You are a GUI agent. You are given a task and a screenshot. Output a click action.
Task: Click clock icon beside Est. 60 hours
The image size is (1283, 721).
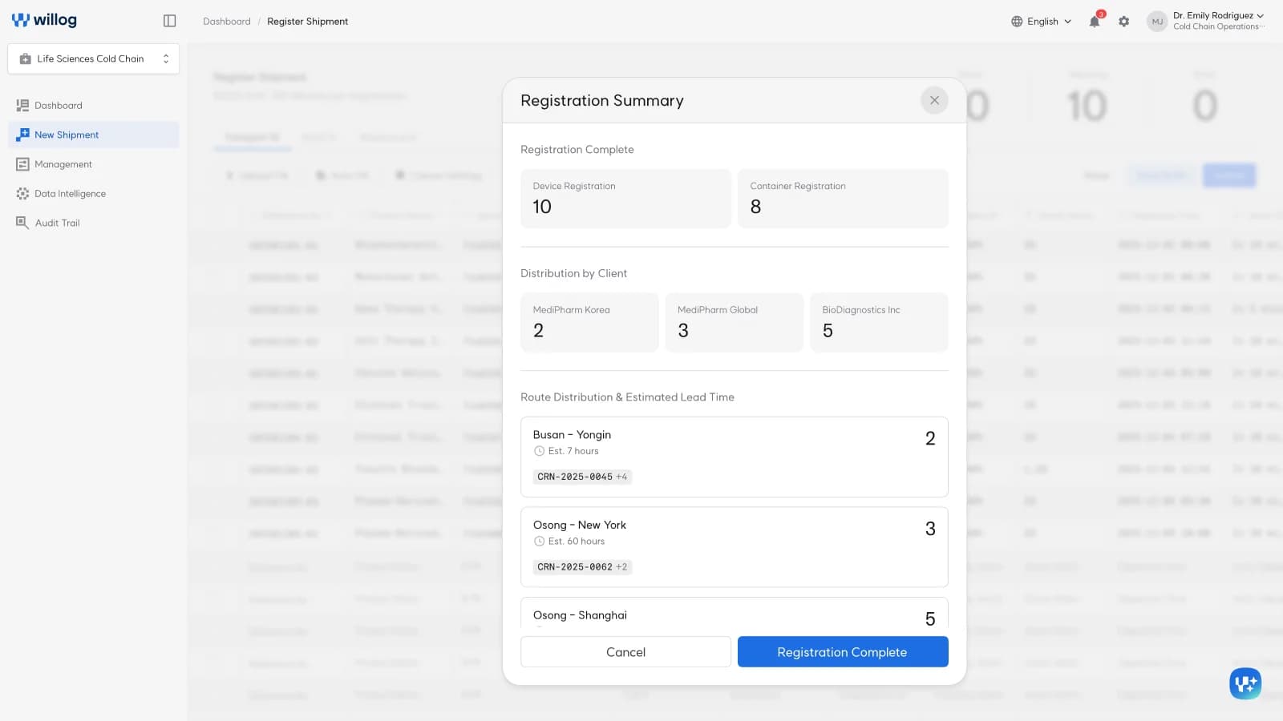tap(539, 542)
